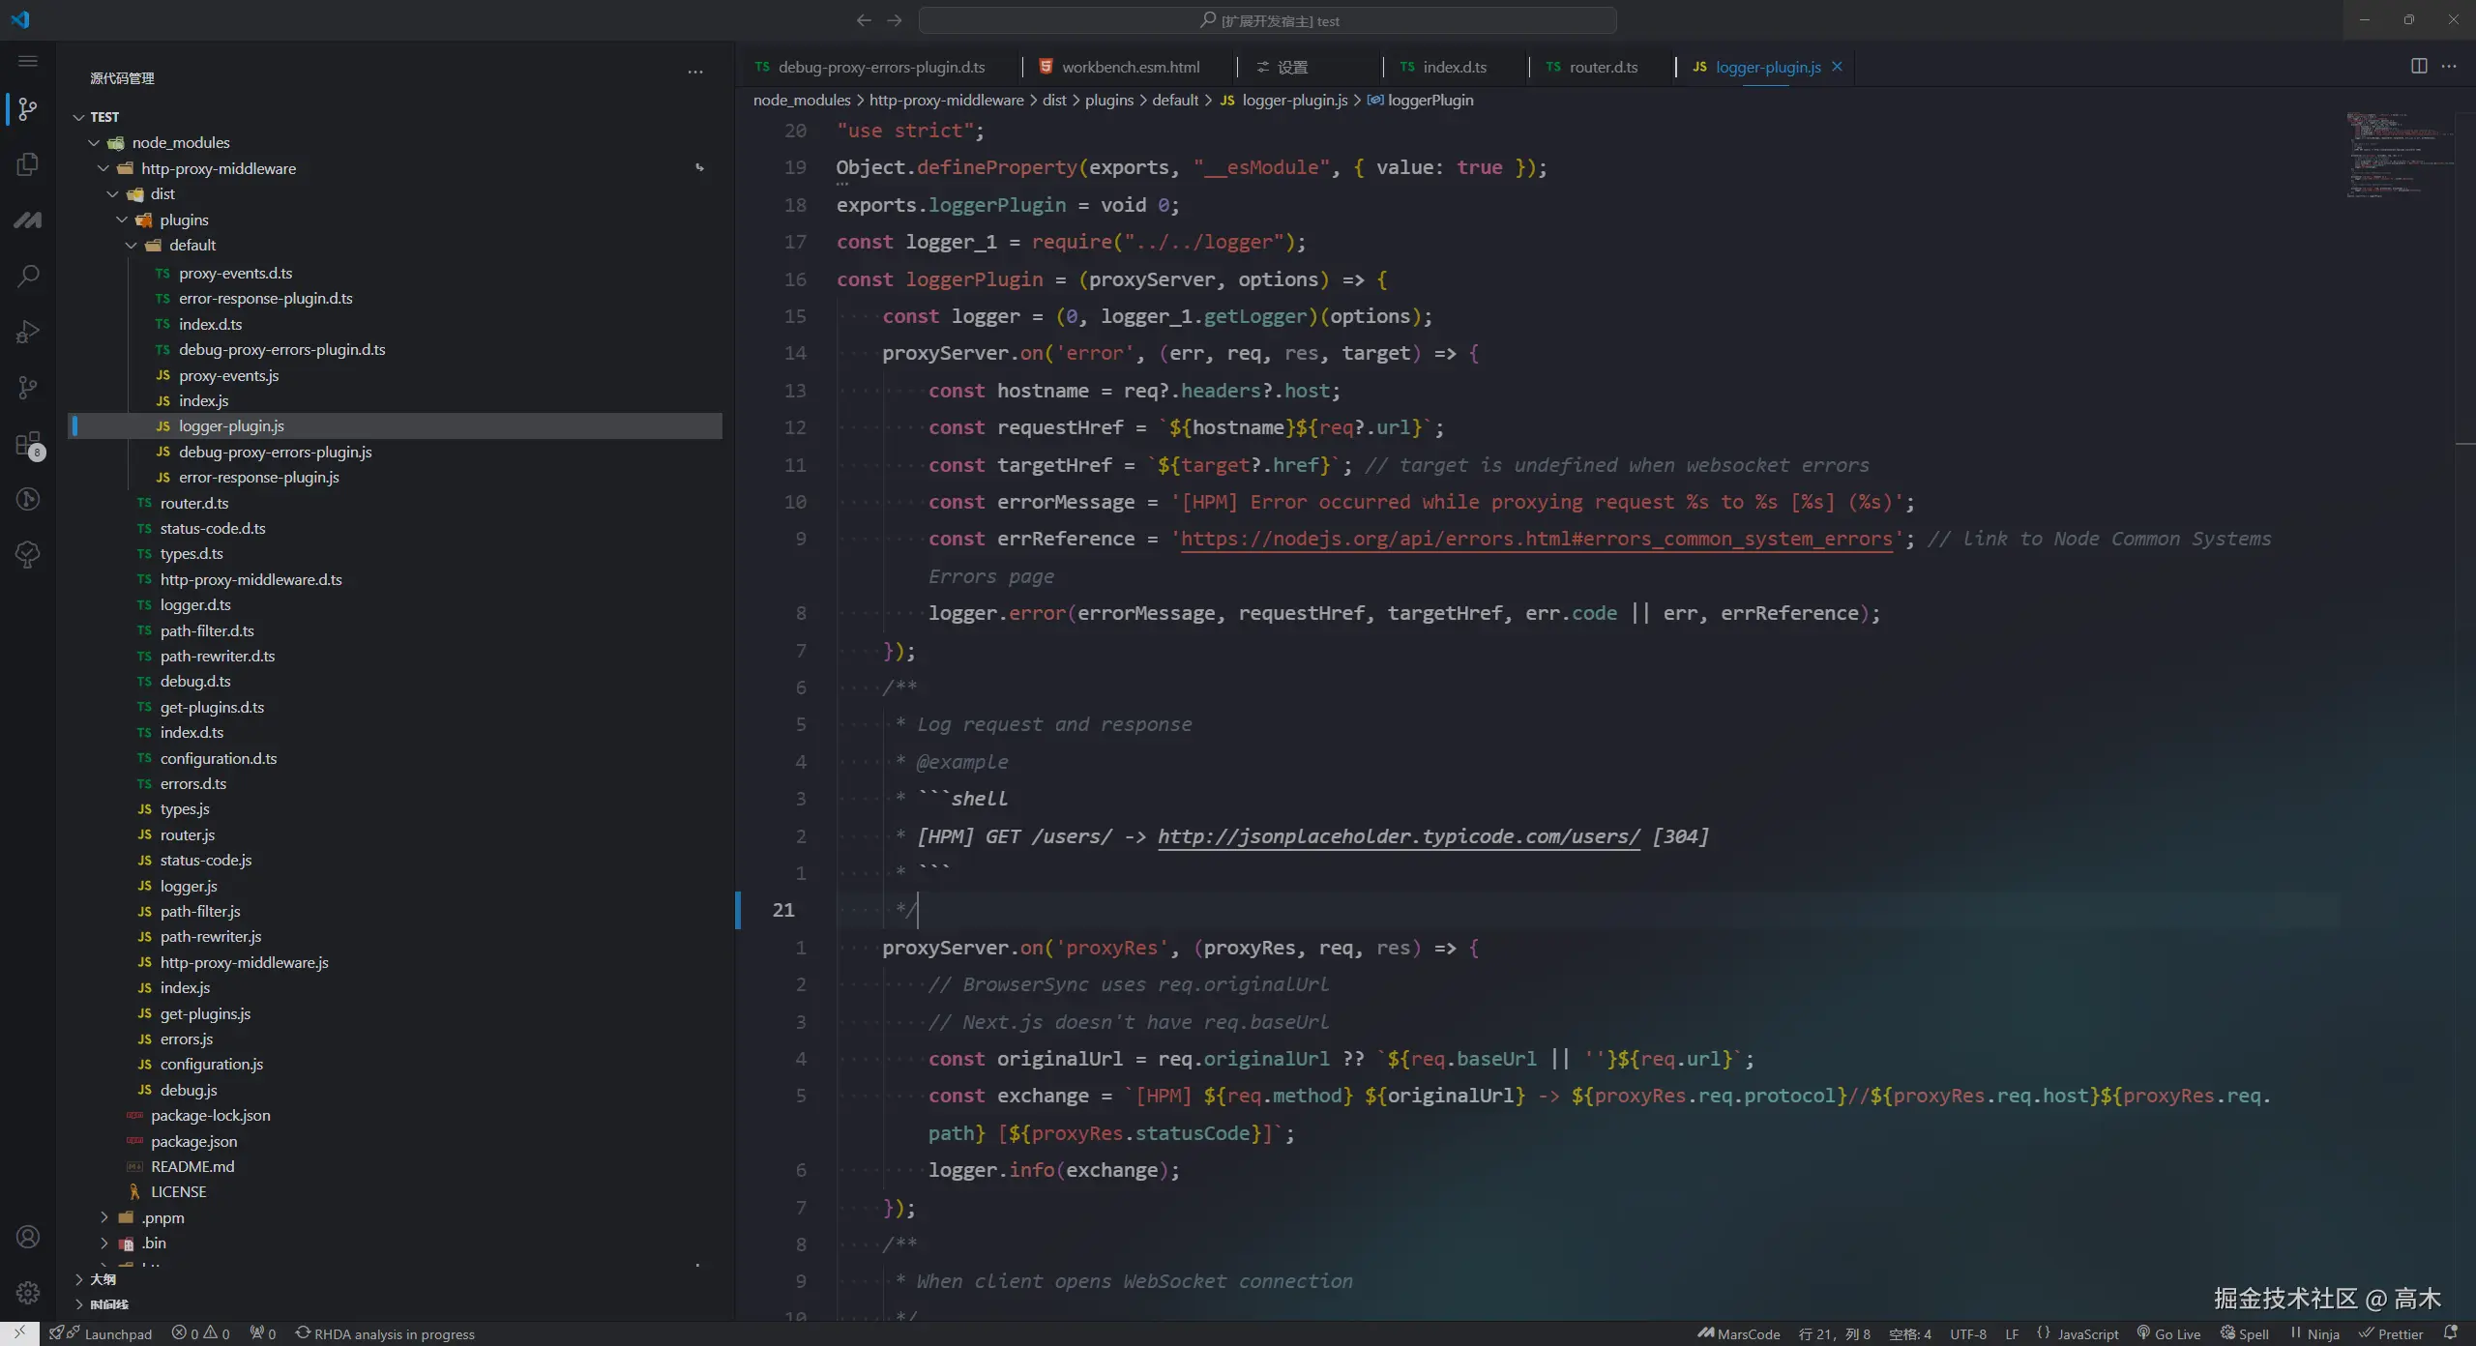The width and height of the screenshot is (2476, 1346).
Task: Open the Extensions icon with badge
Action: [x=28, y=445]
